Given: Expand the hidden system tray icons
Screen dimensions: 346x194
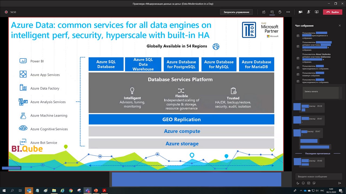Looking at the screenshot, I should (301, 190).
